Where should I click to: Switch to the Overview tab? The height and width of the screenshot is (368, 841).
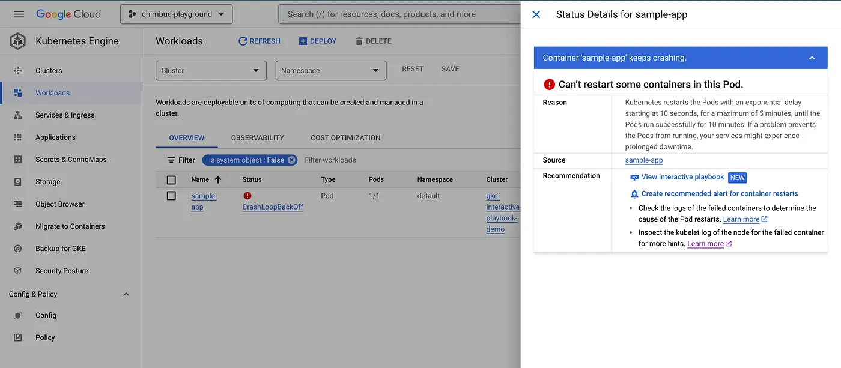[187, 138]
